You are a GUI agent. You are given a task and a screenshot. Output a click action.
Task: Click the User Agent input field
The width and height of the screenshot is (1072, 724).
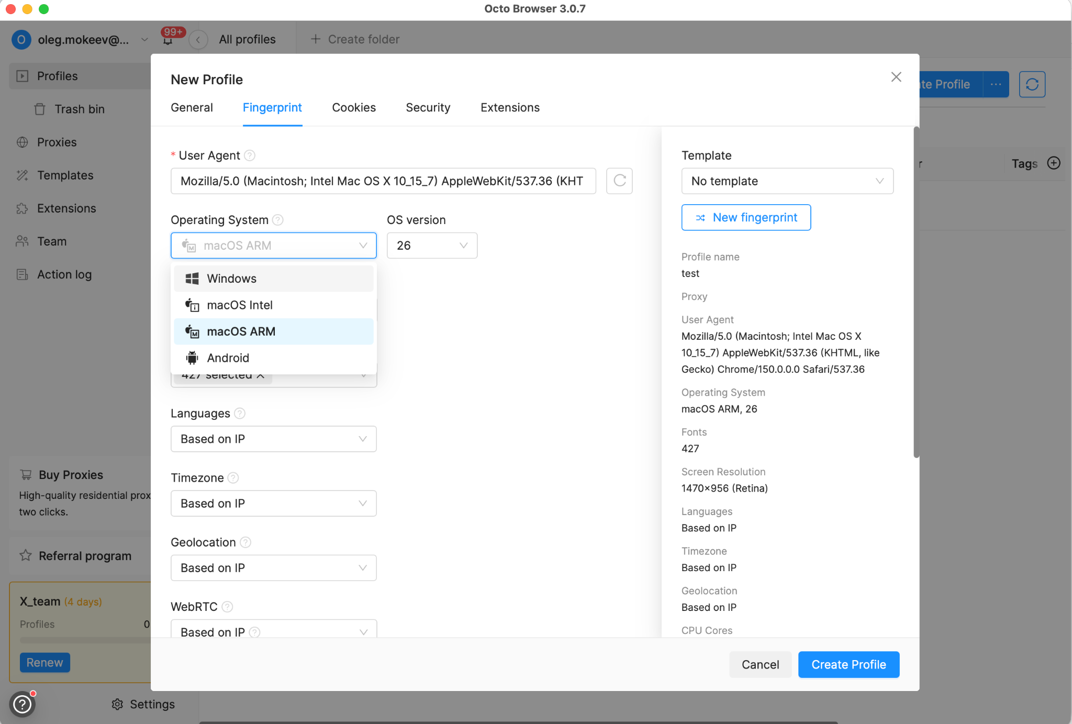tap(383, 181)
